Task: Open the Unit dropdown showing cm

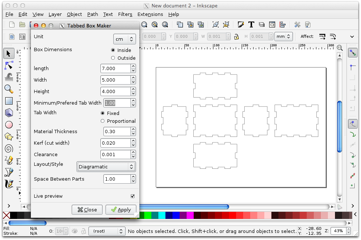Action: coord(125,39)
